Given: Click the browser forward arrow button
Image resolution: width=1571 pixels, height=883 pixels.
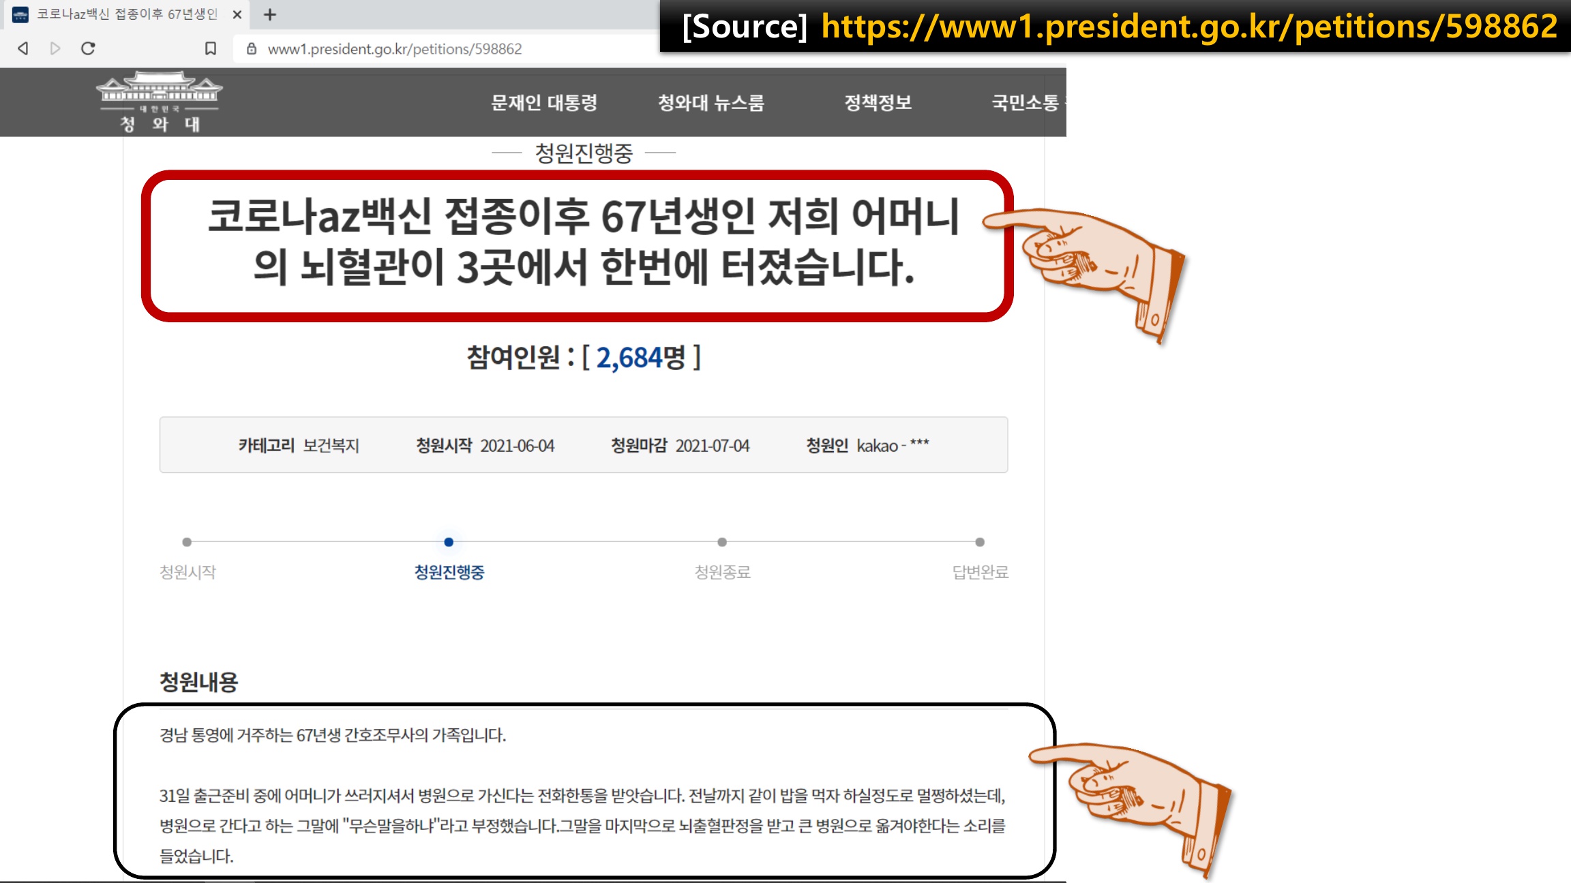Looking at the screenshot, I should (x=55, y=48).
